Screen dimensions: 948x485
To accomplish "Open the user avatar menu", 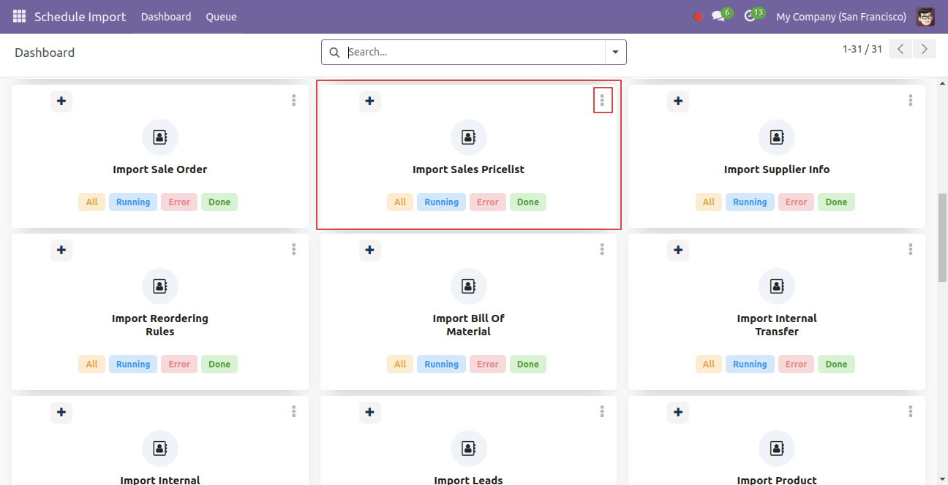I will [925, 16].
